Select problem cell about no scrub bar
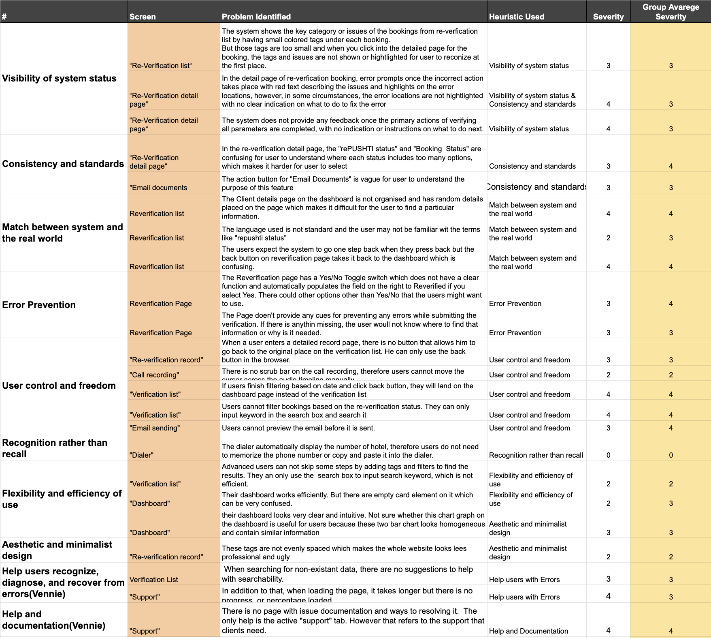711x638 pixels. tap(353, 373)
